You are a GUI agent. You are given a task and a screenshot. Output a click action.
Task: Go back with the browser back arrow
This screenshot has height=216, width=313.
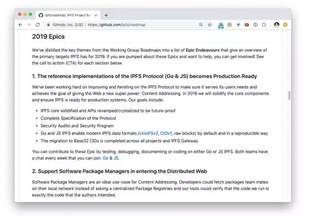point(20,25)
